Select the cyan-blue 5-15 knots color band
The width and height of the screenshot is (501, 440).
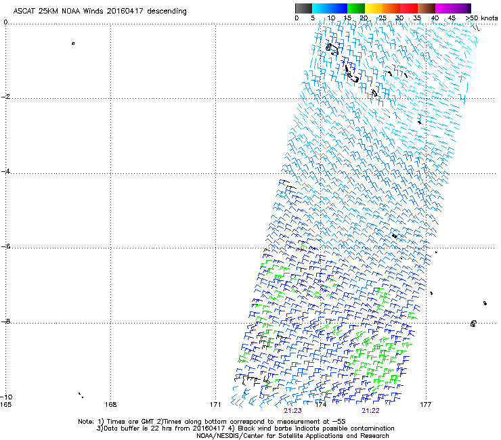[x=330, y=8]
